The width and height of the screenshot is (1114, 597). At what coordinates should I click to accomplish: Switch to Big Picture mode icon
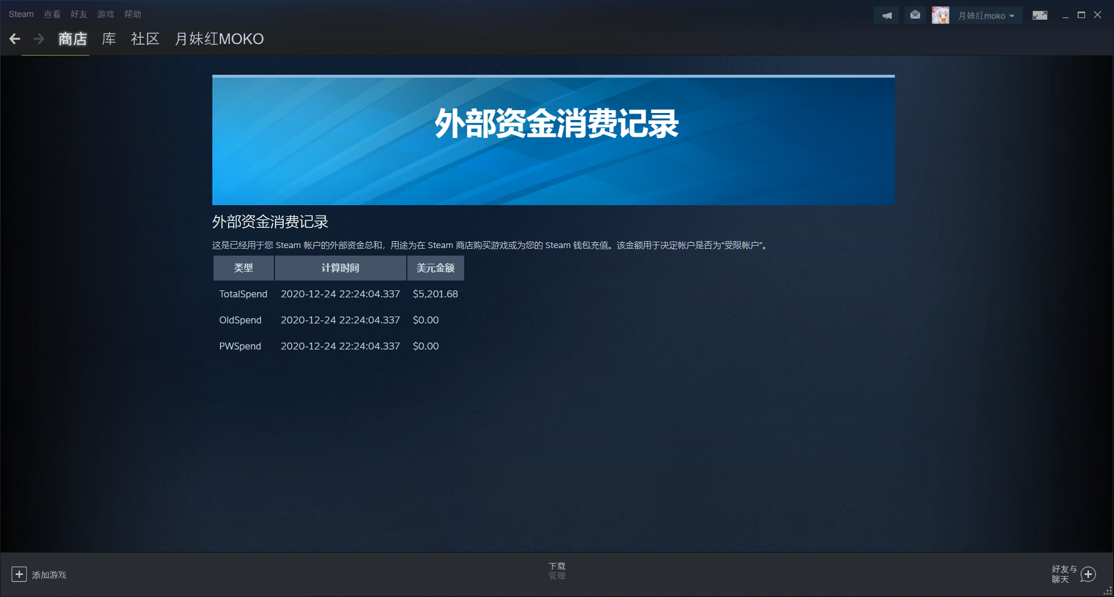(x=1040, y=16)
